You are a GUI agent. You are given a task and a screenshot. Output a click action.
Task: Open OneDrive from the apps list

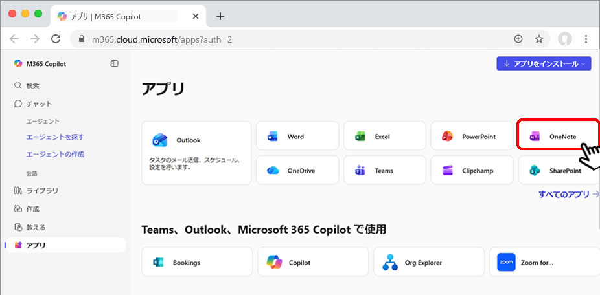pyautogui.click(x=297, y=171)
